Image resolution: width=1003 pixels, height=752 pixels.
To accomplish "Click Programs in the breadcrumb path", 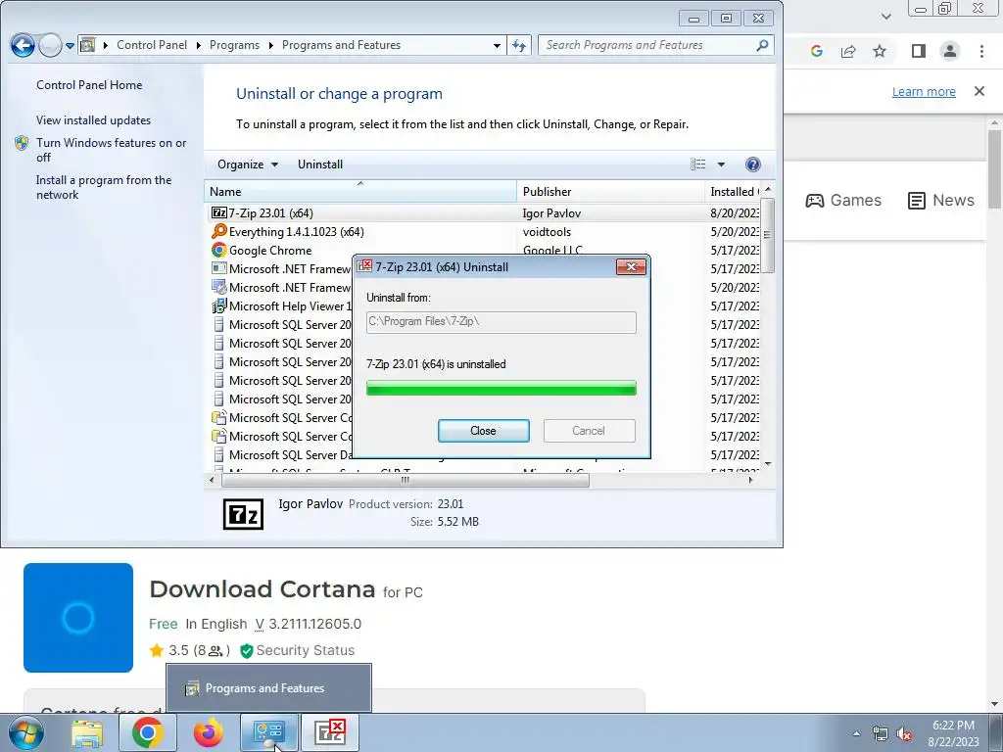I will (234, 45).
